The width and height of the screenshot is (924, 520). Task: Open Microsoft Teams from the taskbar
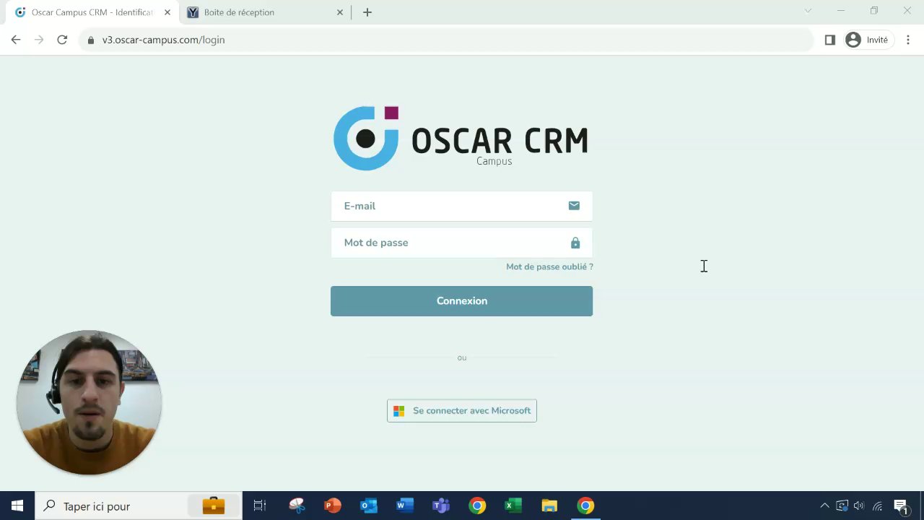pyautogui.click(x=440, y=506)
